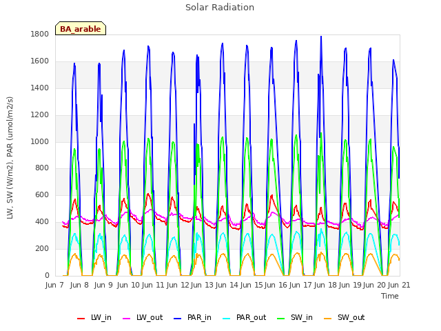Image resolution: width=441 pixels, height=331 pixels.
Task: Click the PAR_out legend label
Action: [x=251, y=317]
